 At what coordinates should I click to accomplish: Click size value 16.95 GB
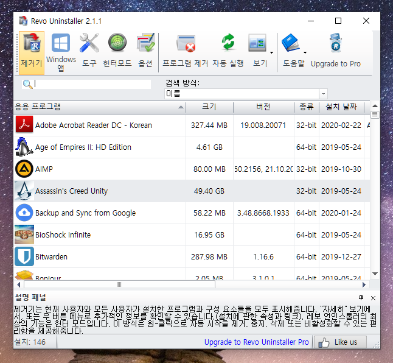[209, 235]
